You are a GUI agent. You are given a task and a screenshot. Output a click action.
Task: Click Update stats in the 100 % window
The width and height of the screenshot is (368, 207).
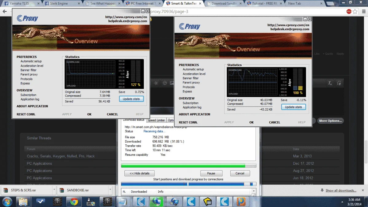[293, 107]
